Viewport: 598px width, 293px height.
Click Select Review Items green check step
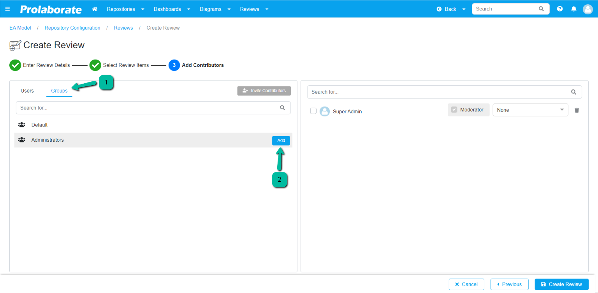pos(95,65)
